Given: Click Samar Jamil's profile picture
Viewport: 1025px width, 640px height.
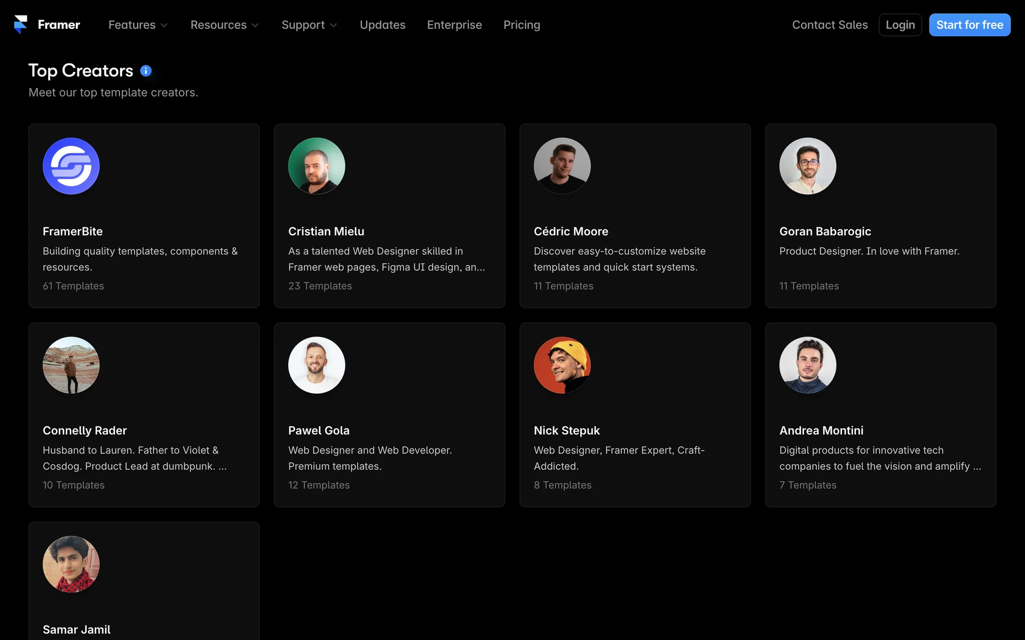Looking at the screenshot, I should 71,564.
